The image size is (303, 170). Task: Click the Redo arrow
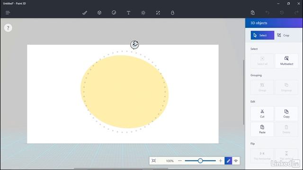coord(296,13)
